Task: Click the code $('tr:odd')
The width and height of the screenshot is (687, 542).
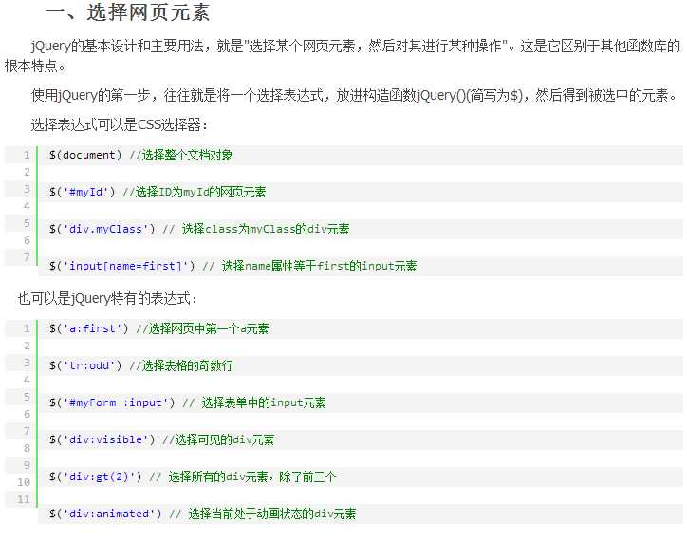Action: (85, 365)
